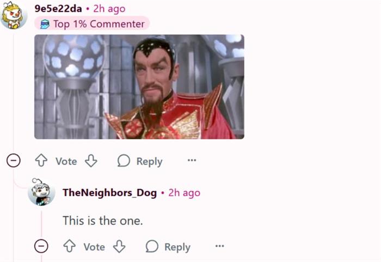Click the Reply label under 'This is the one.'
The height and width of the screenshot is (262, 381).
coord(177,247)
